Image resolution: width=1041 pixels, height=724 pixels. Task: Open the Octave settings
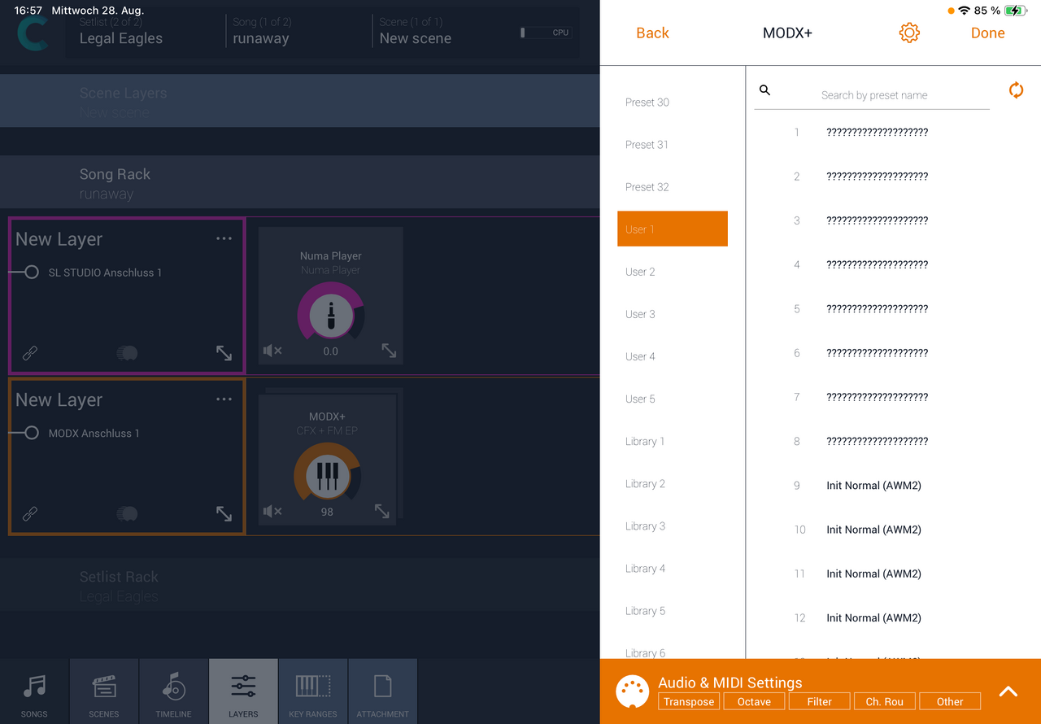click(754, 701)
